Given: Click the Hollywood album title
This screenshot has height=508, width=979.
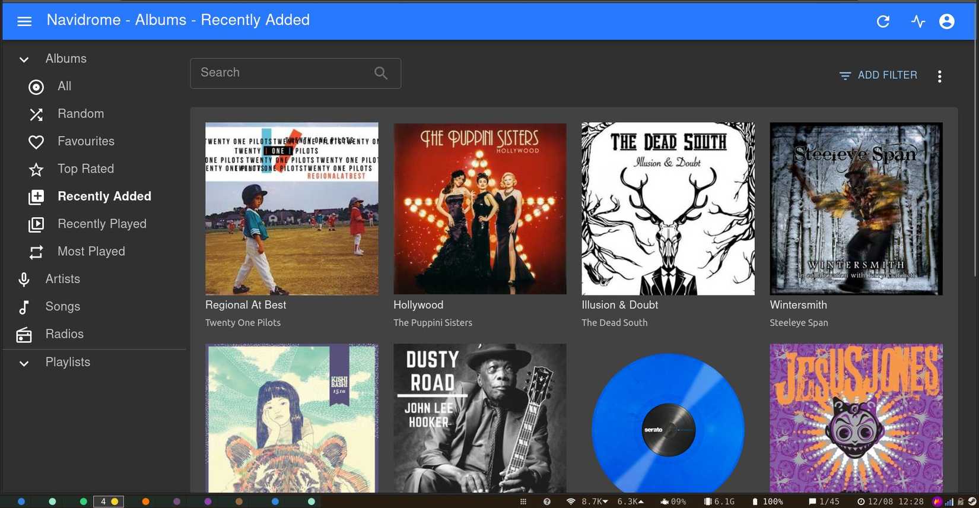Looking at the screenshot, I should point(418,305).
